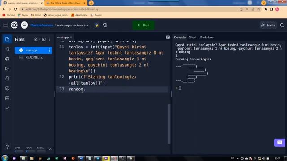Go back in browser
Image resolution: width=287 pixels, height=161 pixels.
[x=4, y=9]
